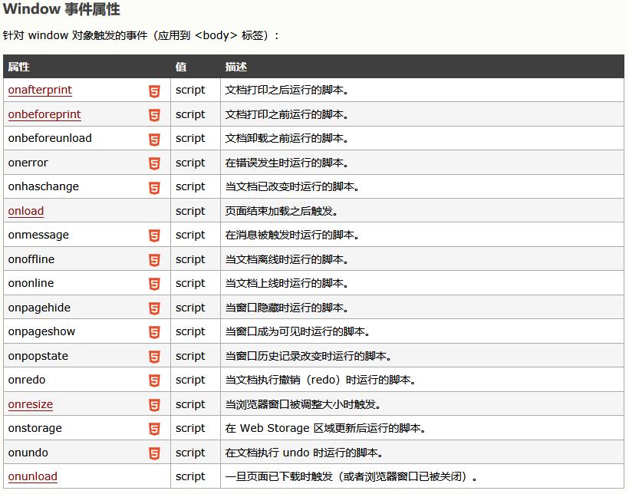This screenshot has height=494, width=629.
Task: Select the onundo attribute text
Action: coord(28,453)
